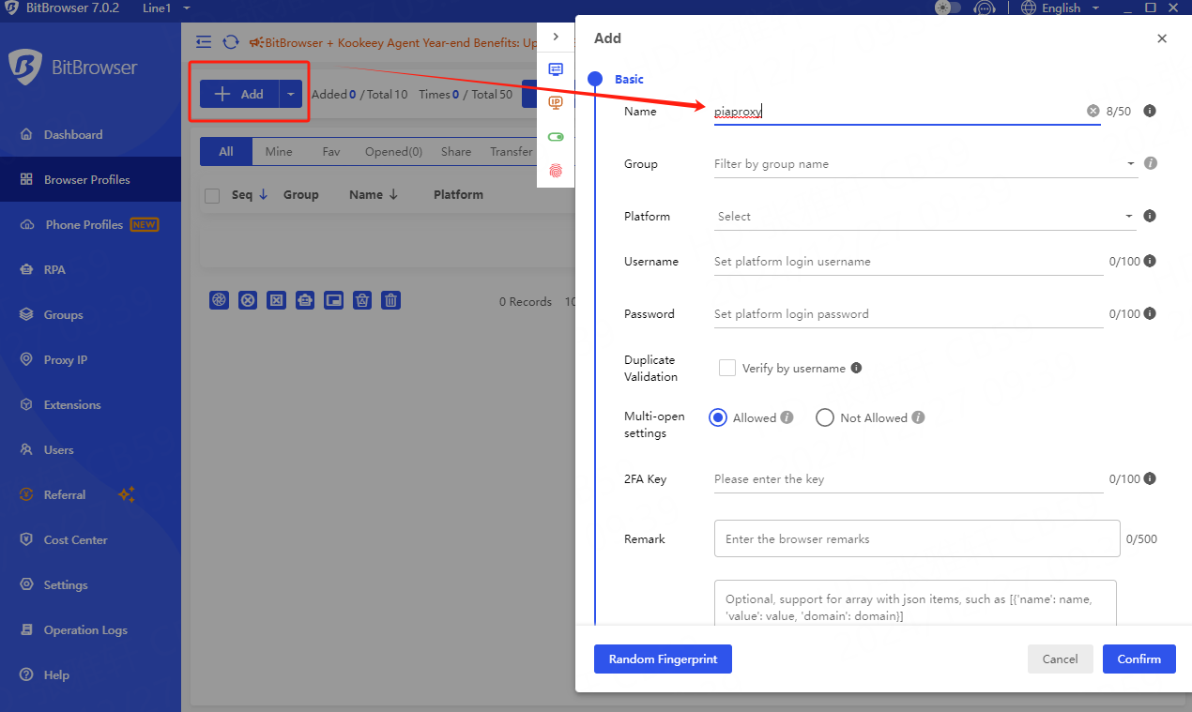Expand the Platform Select dropdown
The width and height of the screenshot is (1192, 712).
click(x=924, y=217)
